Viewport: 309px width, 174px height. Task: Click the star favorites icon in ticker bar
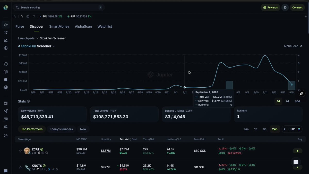(22, 16)
